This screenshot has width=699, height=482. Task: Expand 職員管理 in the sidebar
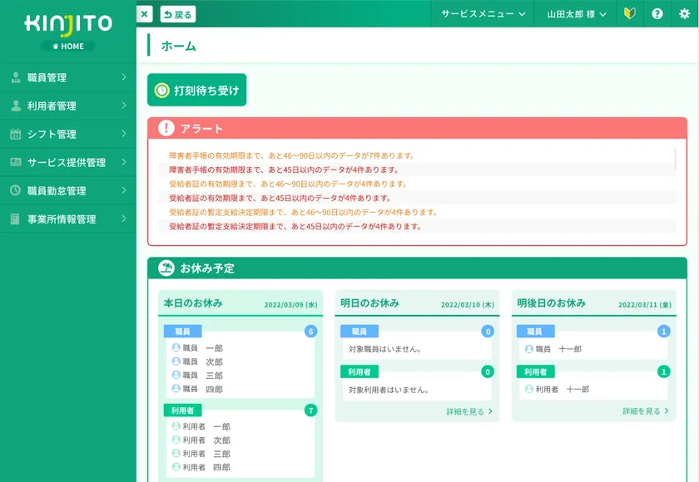67,77
